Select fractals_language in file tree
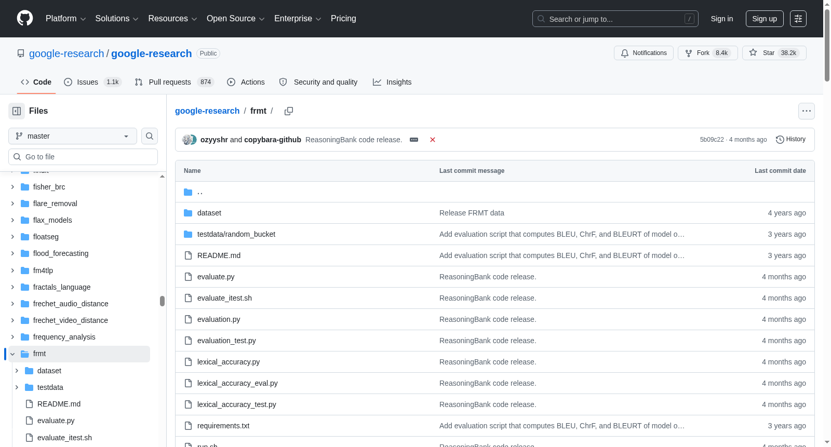 tap(62, 287)
